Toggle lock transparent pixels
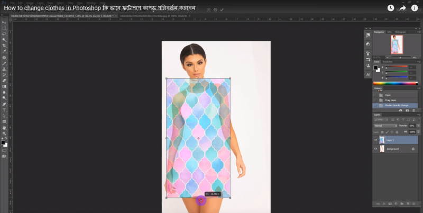The width and height of the screenshot is (423, 213). click(382, 132)
